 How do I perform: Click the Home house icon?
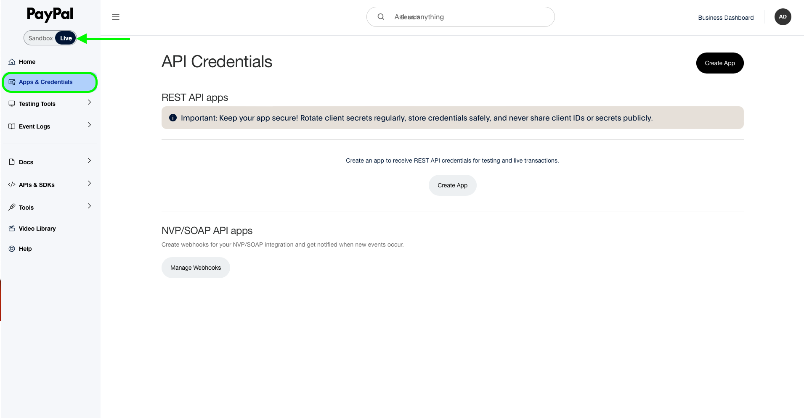click(x=12, y=62)
